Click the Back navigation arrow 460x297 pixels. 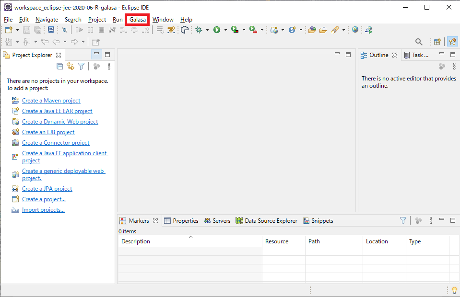[x=56, y=42]
